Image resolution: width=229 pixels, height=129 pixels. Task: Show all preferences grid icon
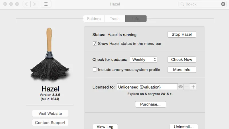(x=46, y=4)
